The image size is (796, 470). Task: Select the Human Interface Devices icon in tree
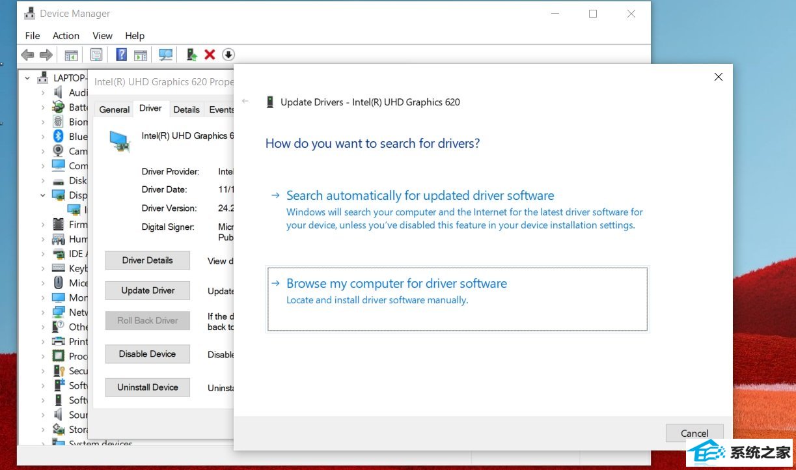(x=59, y=239)
